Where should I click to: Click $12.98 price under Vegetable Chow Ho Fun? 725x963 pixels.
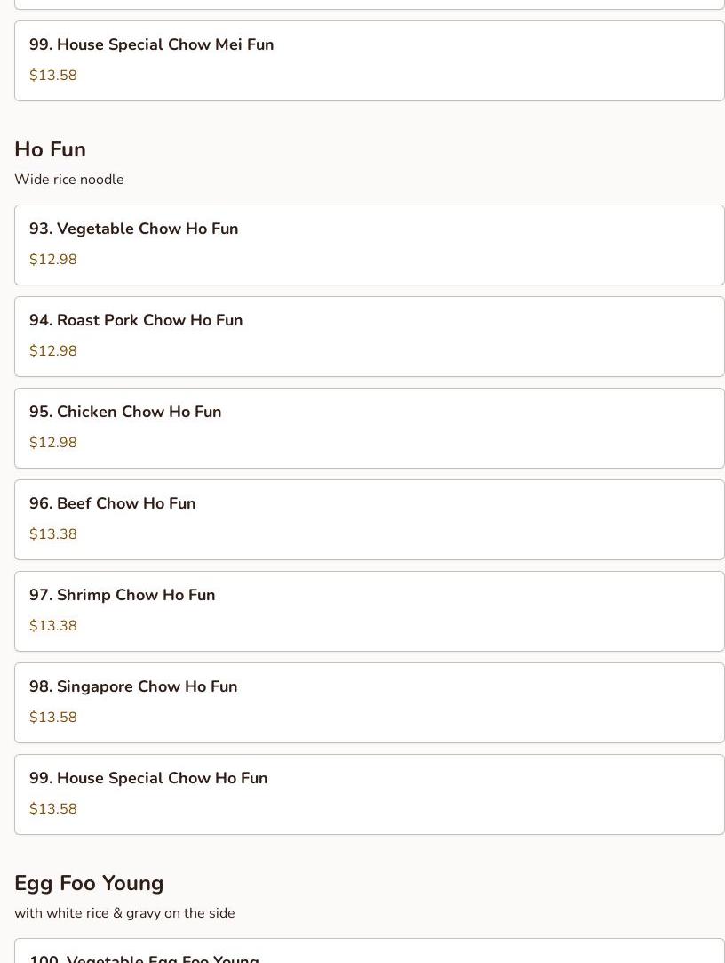click(x=53, y=260)
